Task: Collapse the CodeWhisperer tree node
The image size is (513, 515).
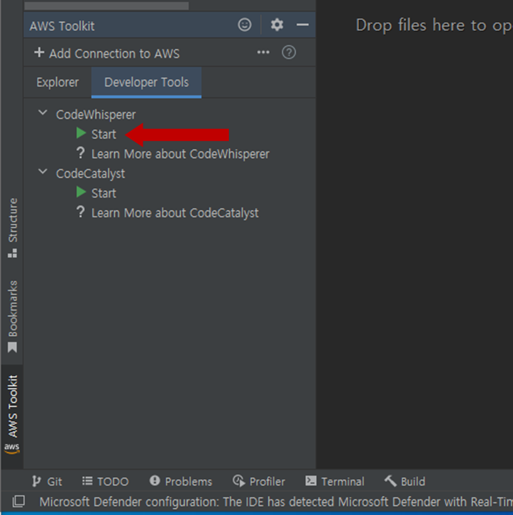Action: pos(43,113)
